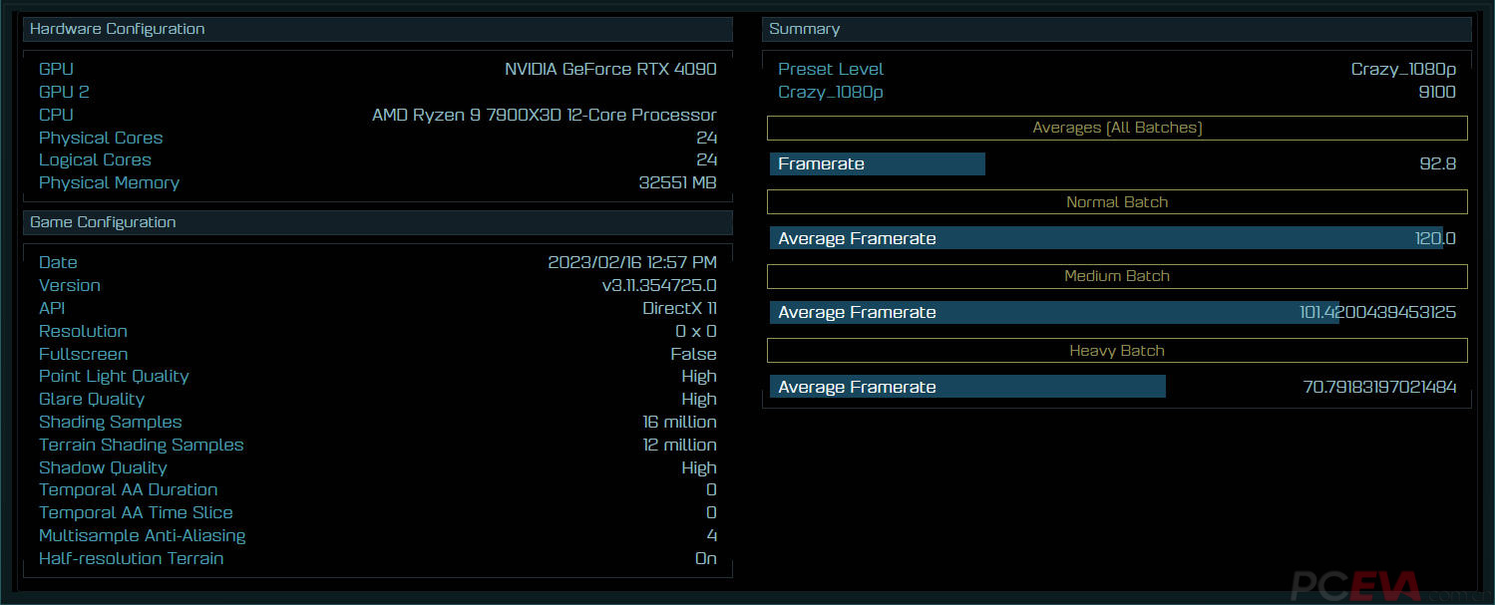
Task: Click the Normal Batch Average Framerate bar
Action: 1105,238
